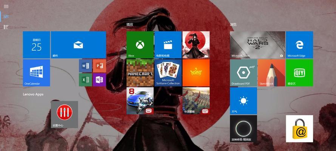Open the Word tile
This screenshot has height=151, width=336.
(x=85, y=66)
